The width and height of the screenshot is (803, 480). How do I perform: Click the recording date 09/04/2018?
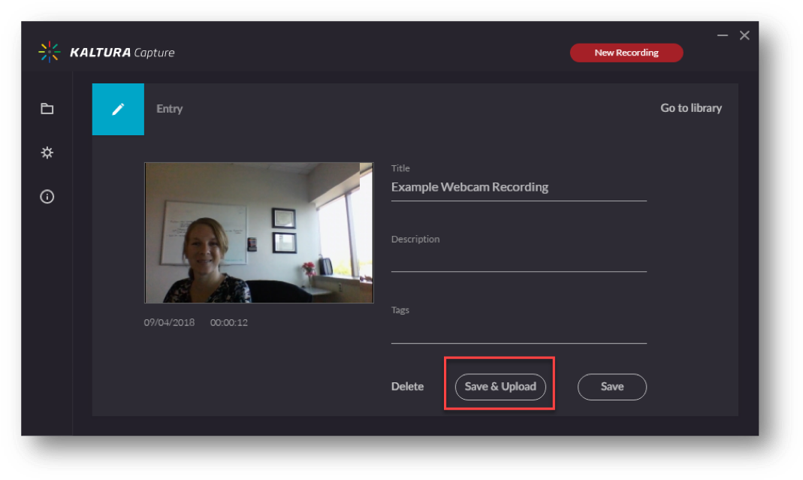point(169,323)
